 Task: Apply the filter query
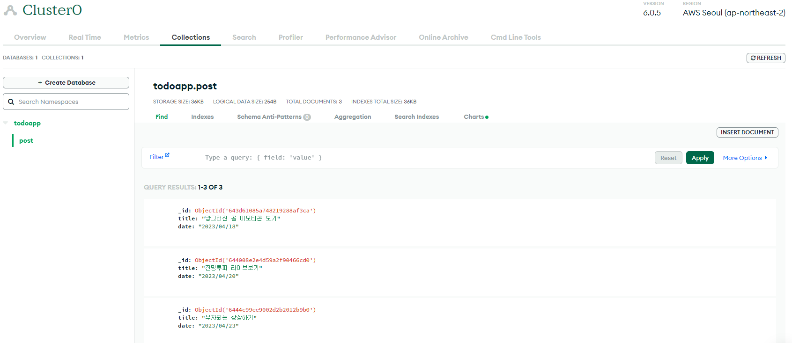click(x=700, y=158)
